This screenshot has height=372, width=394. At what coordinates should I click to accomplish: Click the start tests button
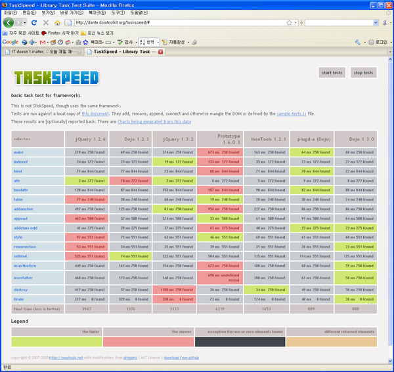[332, 73]
